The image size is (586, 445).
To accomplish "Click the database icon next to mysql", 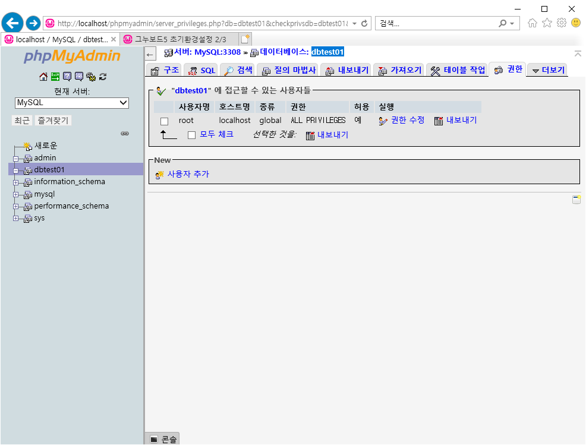I will point(28,195).
